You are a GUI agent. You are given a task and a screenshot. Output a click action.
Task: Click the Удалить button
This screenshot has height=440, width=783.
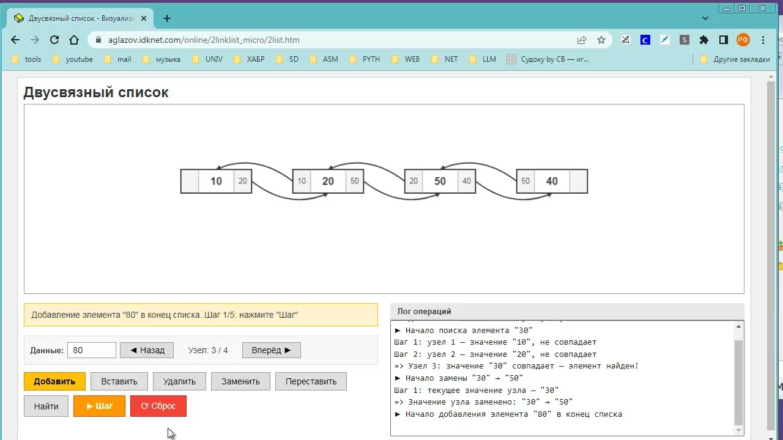pos(179,381)
